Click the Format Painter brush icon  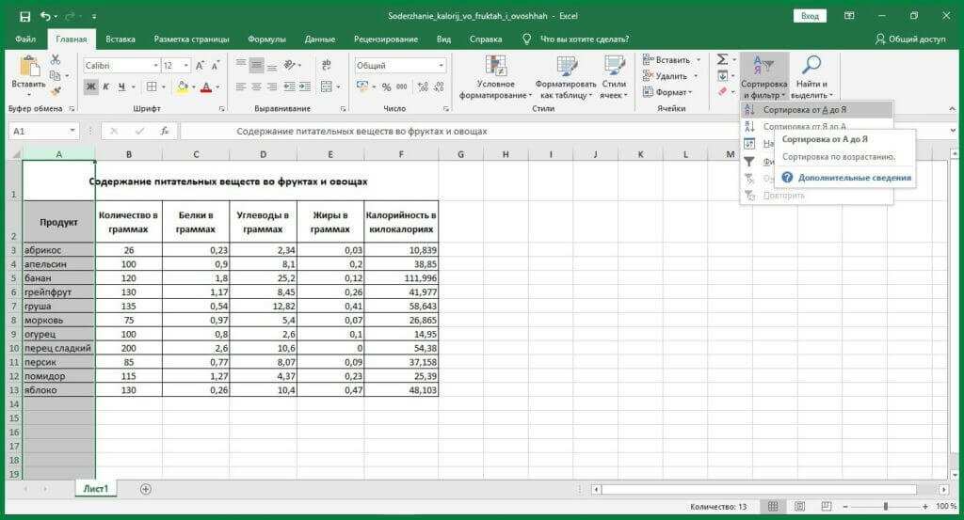[55, 92]
